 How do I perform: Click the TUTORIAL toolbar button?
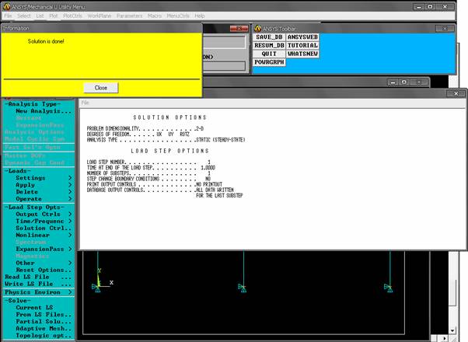click(302, 45)
